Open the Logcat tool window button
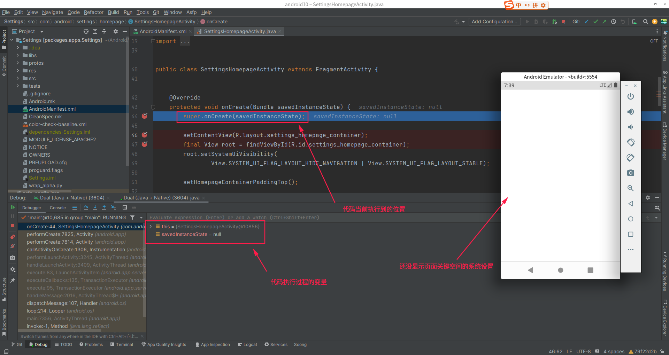Image resolution: width=669 pixels, height=355 pixels. coord(247,345)
